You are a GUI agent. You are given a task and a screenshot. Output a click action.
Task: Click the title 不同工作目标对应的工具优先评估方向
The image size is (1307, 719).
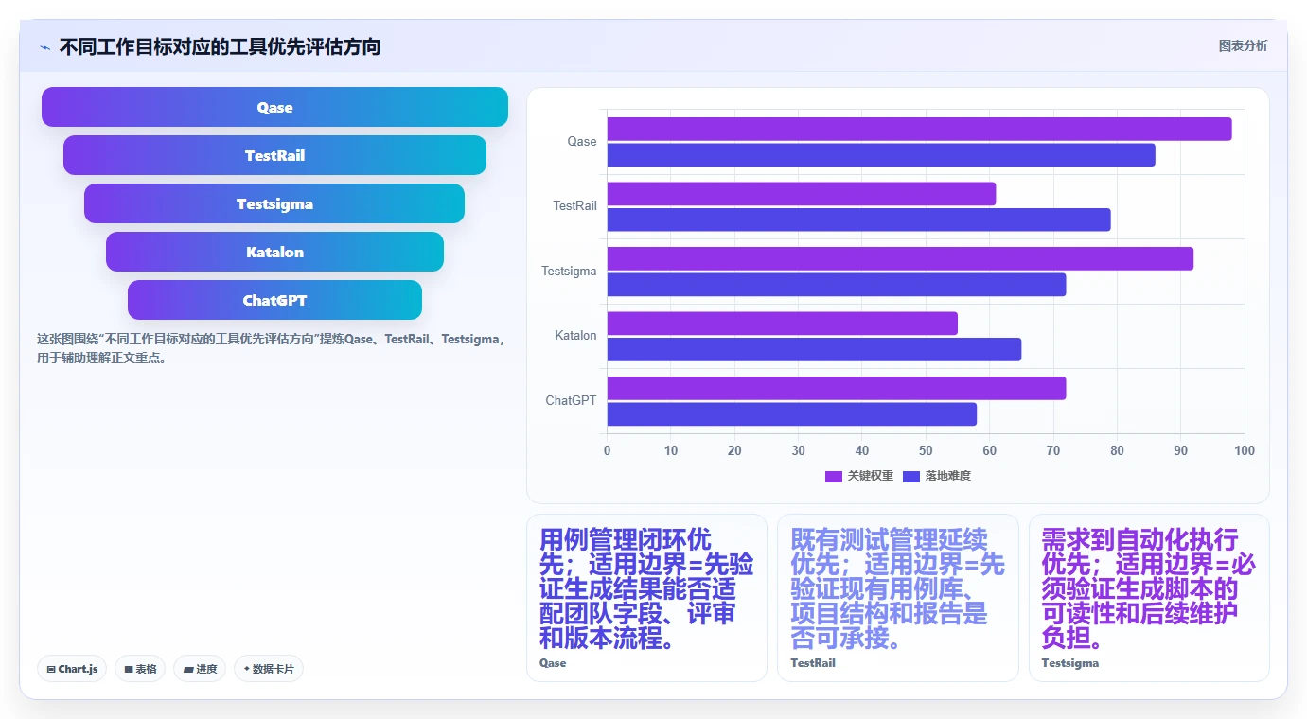[220, 46]
